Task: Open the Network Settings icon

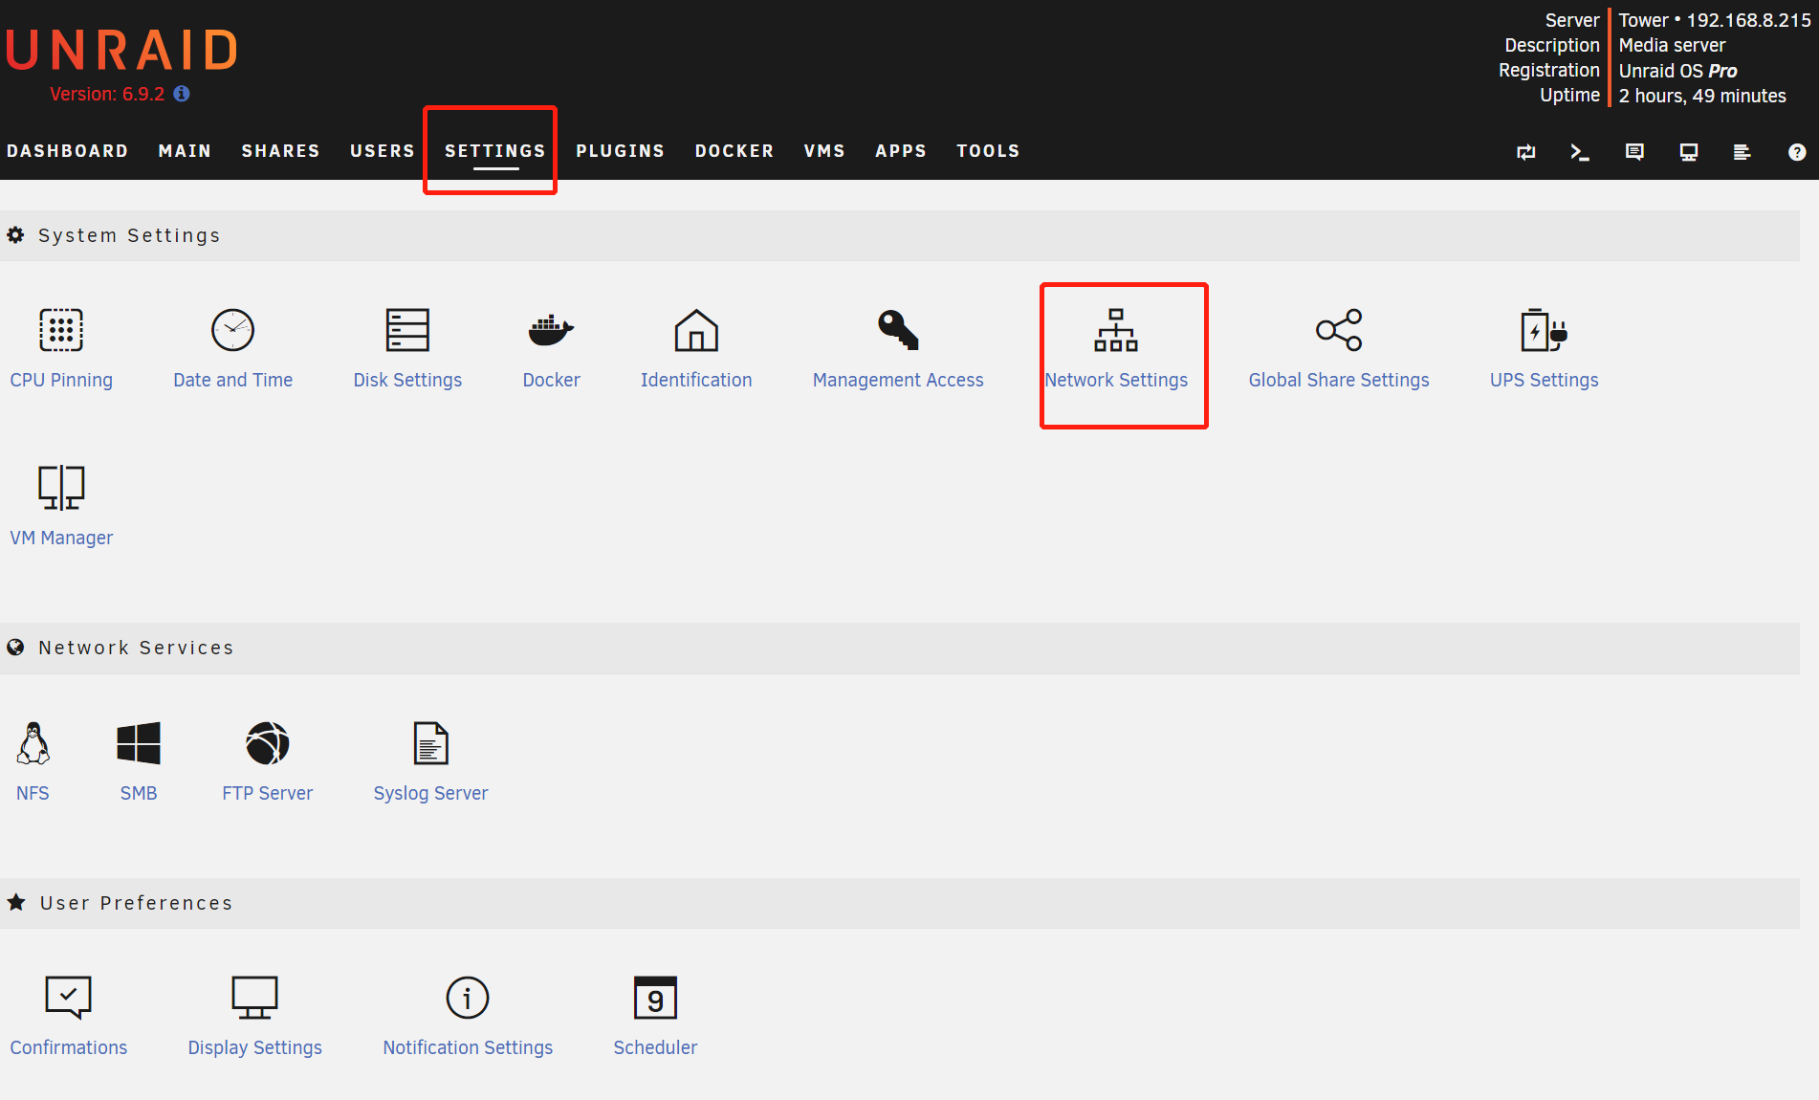Action: (x=1116, y=330)
